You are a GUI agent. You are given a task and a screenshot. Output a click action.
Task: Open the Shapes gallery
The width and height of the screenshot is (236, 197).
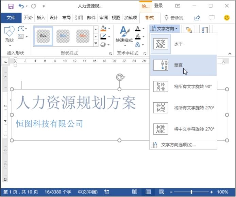click(9, 35)
